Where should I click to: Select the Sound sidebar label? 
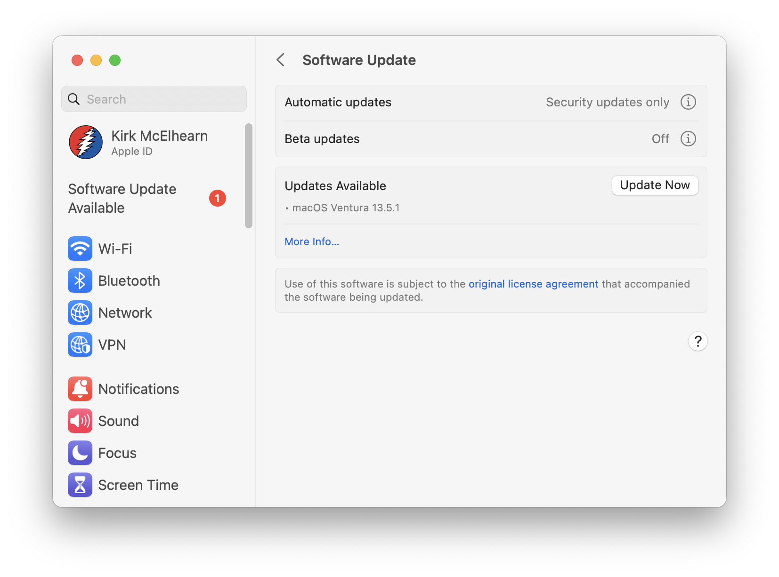pyautogui.click(x=118, y=421)
